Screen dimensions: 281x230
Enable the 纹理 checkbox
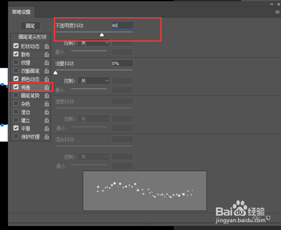click(x=16, y=62)
